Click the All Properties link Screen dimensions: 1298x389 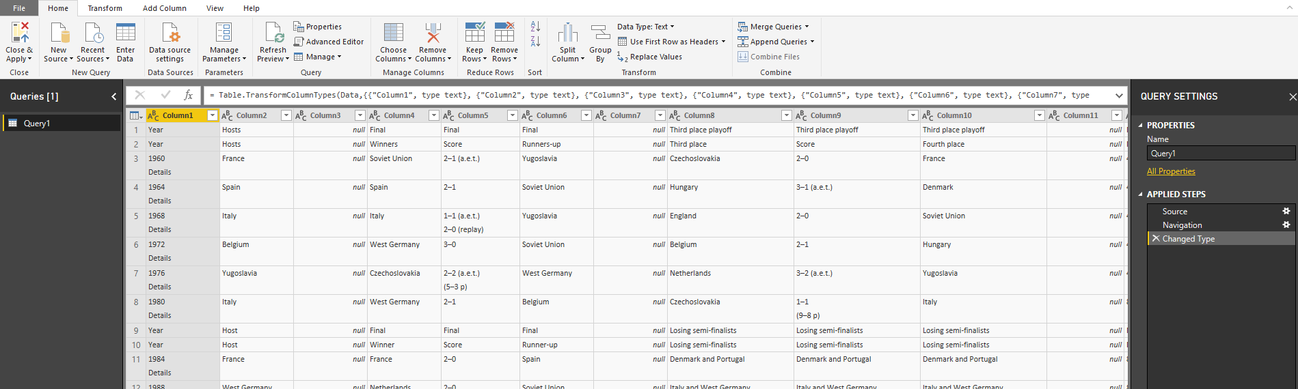pos(1171,171)
